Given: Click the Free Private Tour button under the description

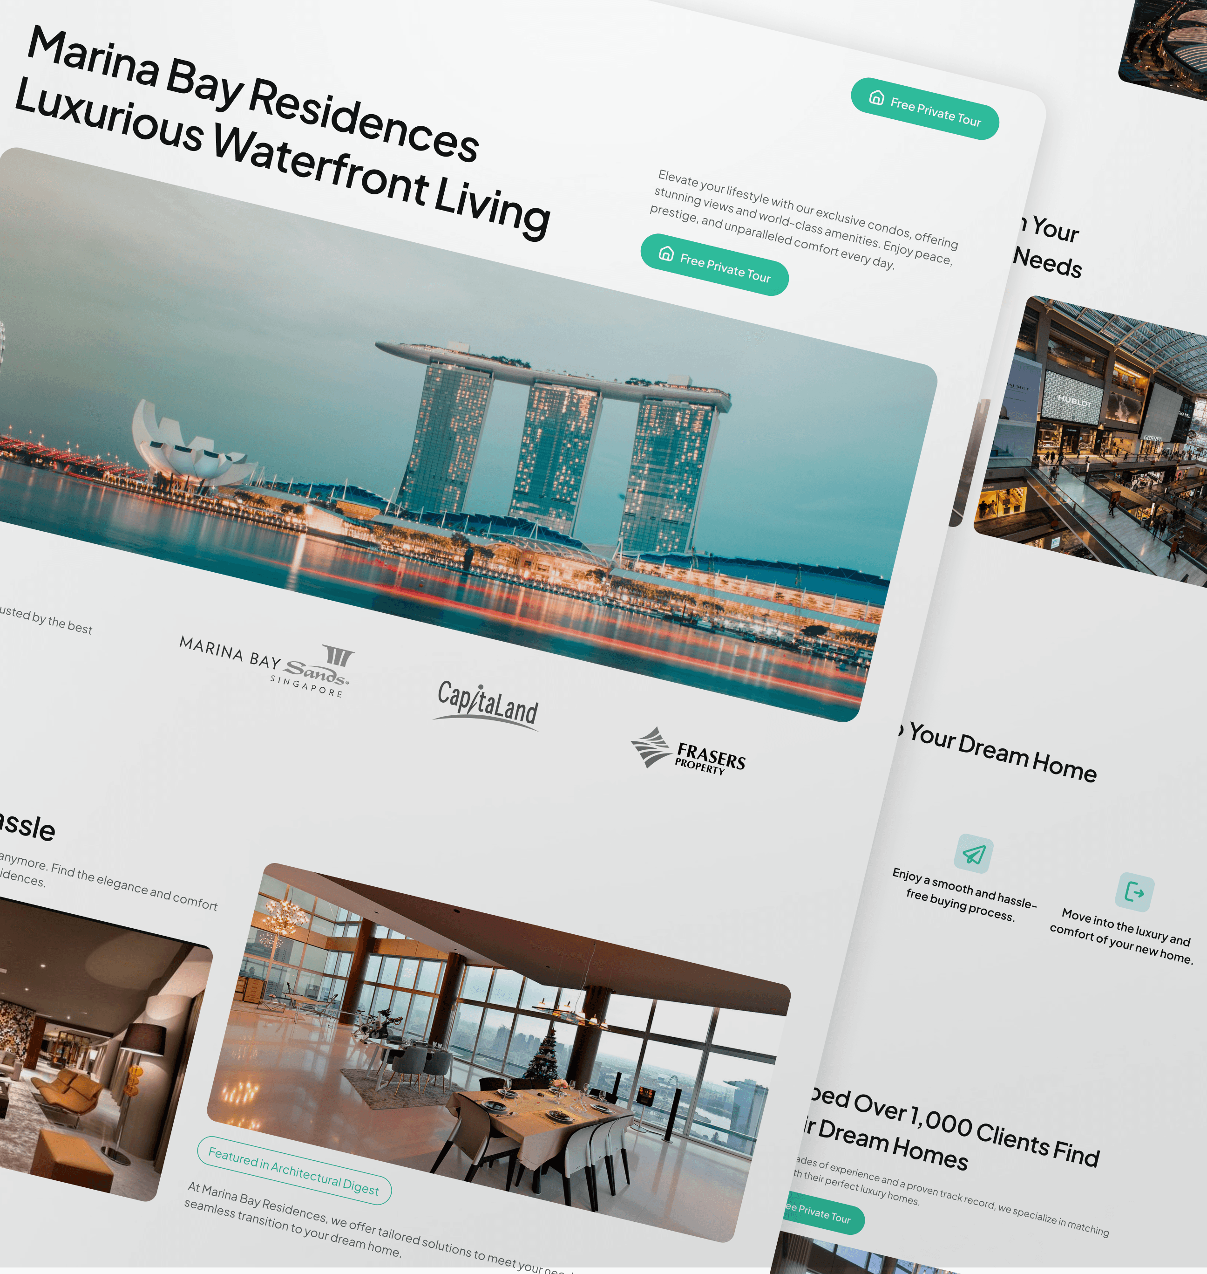Looking at the screenshot, I should 714,265.
